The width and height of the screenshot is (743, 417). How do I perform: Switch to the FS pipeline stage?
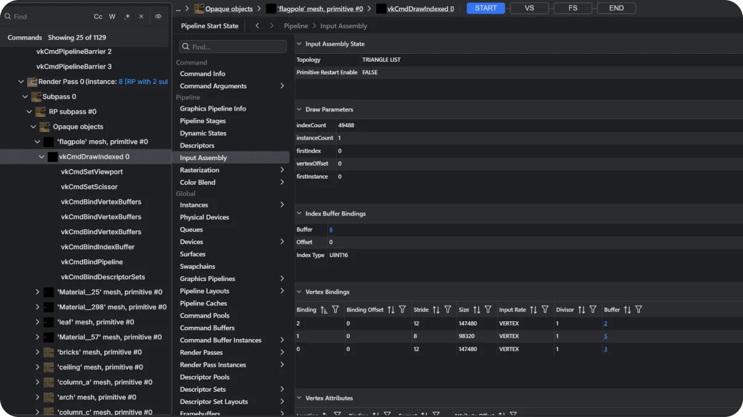point(573,8)
